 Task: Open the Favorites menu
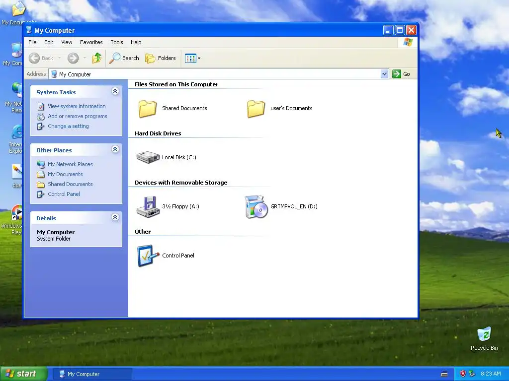tap(91, 42)
